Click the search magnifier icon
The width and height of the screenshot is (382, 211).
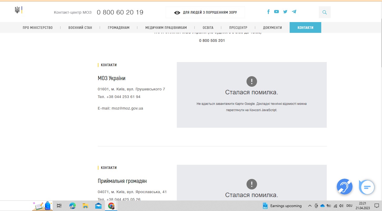(325, 12)
